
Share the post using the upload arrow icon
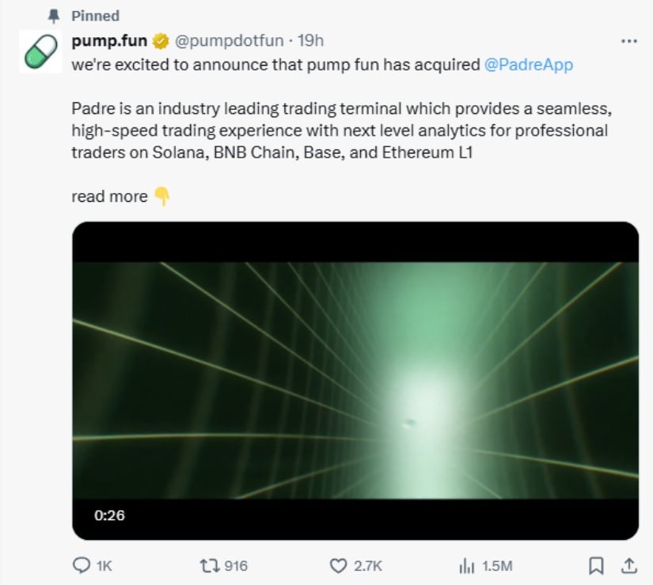pyautogui.click(x=629, y=565)
